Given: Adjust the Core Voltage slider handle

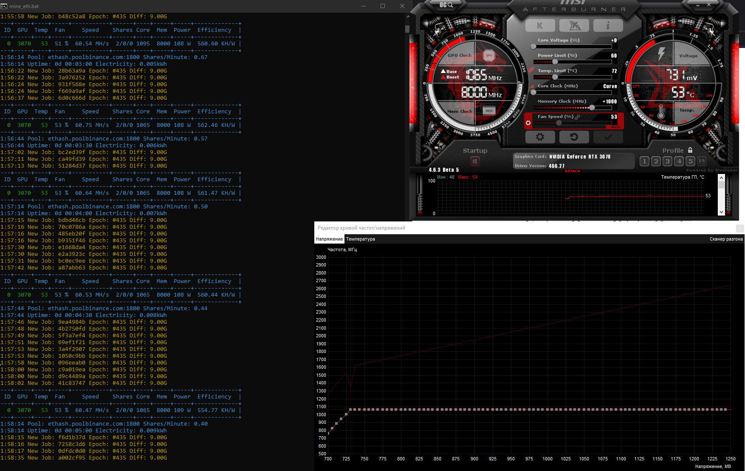Looking at the screenshot, I should [x=533, y=47].
